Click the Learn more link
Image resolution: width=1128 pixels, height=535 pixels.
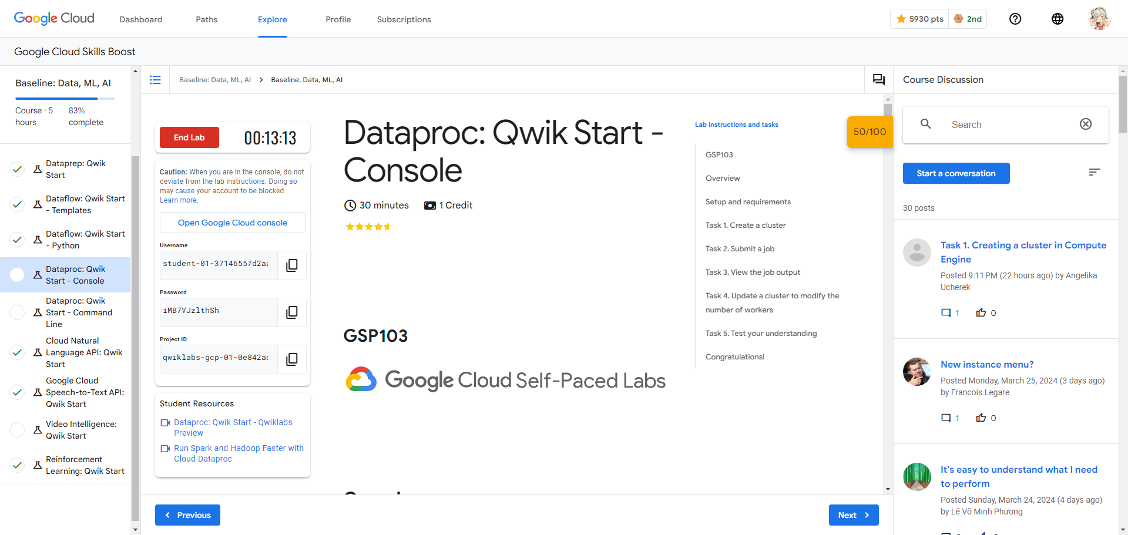coord(179,200)
